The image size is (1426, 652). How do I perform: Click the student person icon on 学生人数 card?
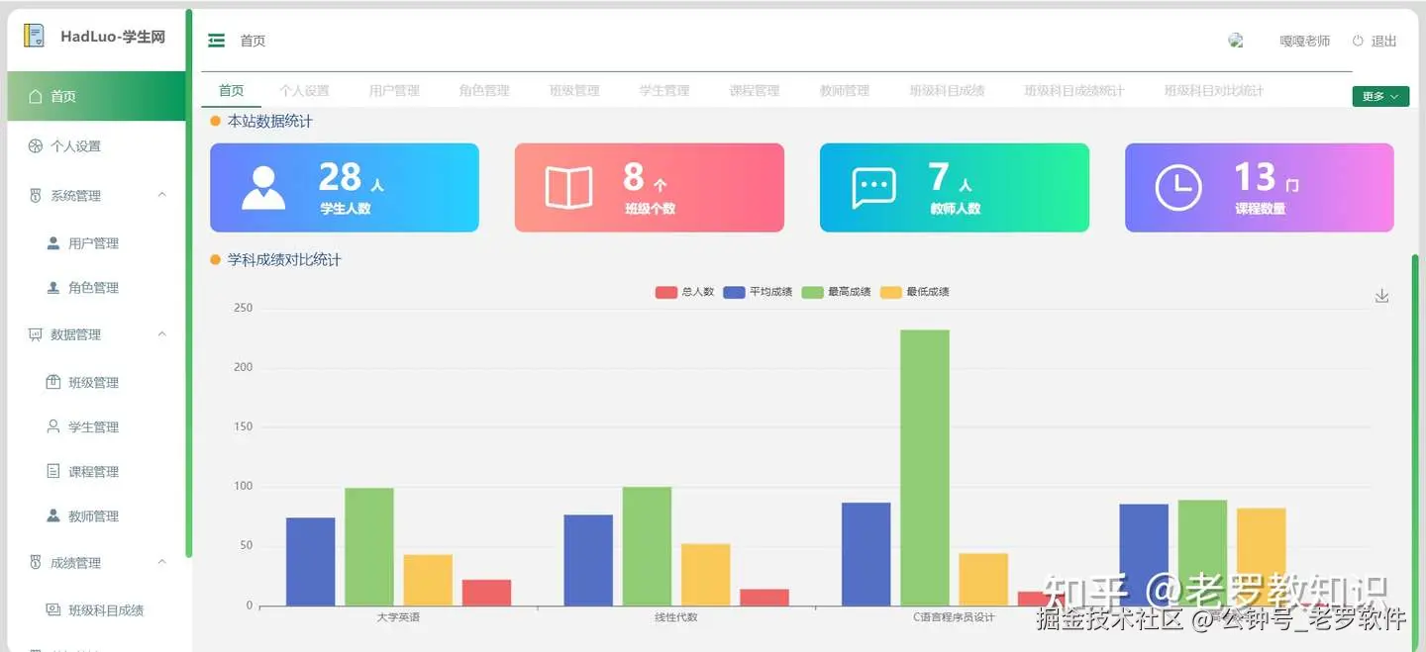pyautogui.click(x=263, y=188)
